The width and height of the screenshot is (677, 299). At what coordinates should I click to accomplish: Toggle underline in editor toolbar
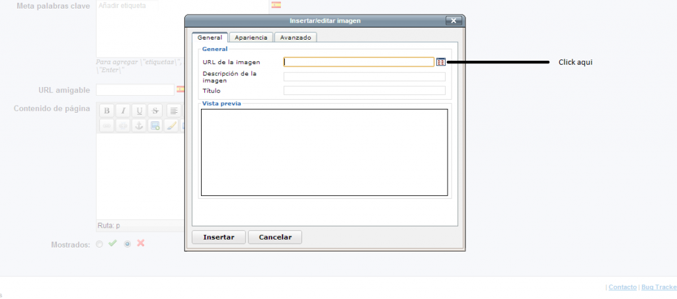[139, 110]
